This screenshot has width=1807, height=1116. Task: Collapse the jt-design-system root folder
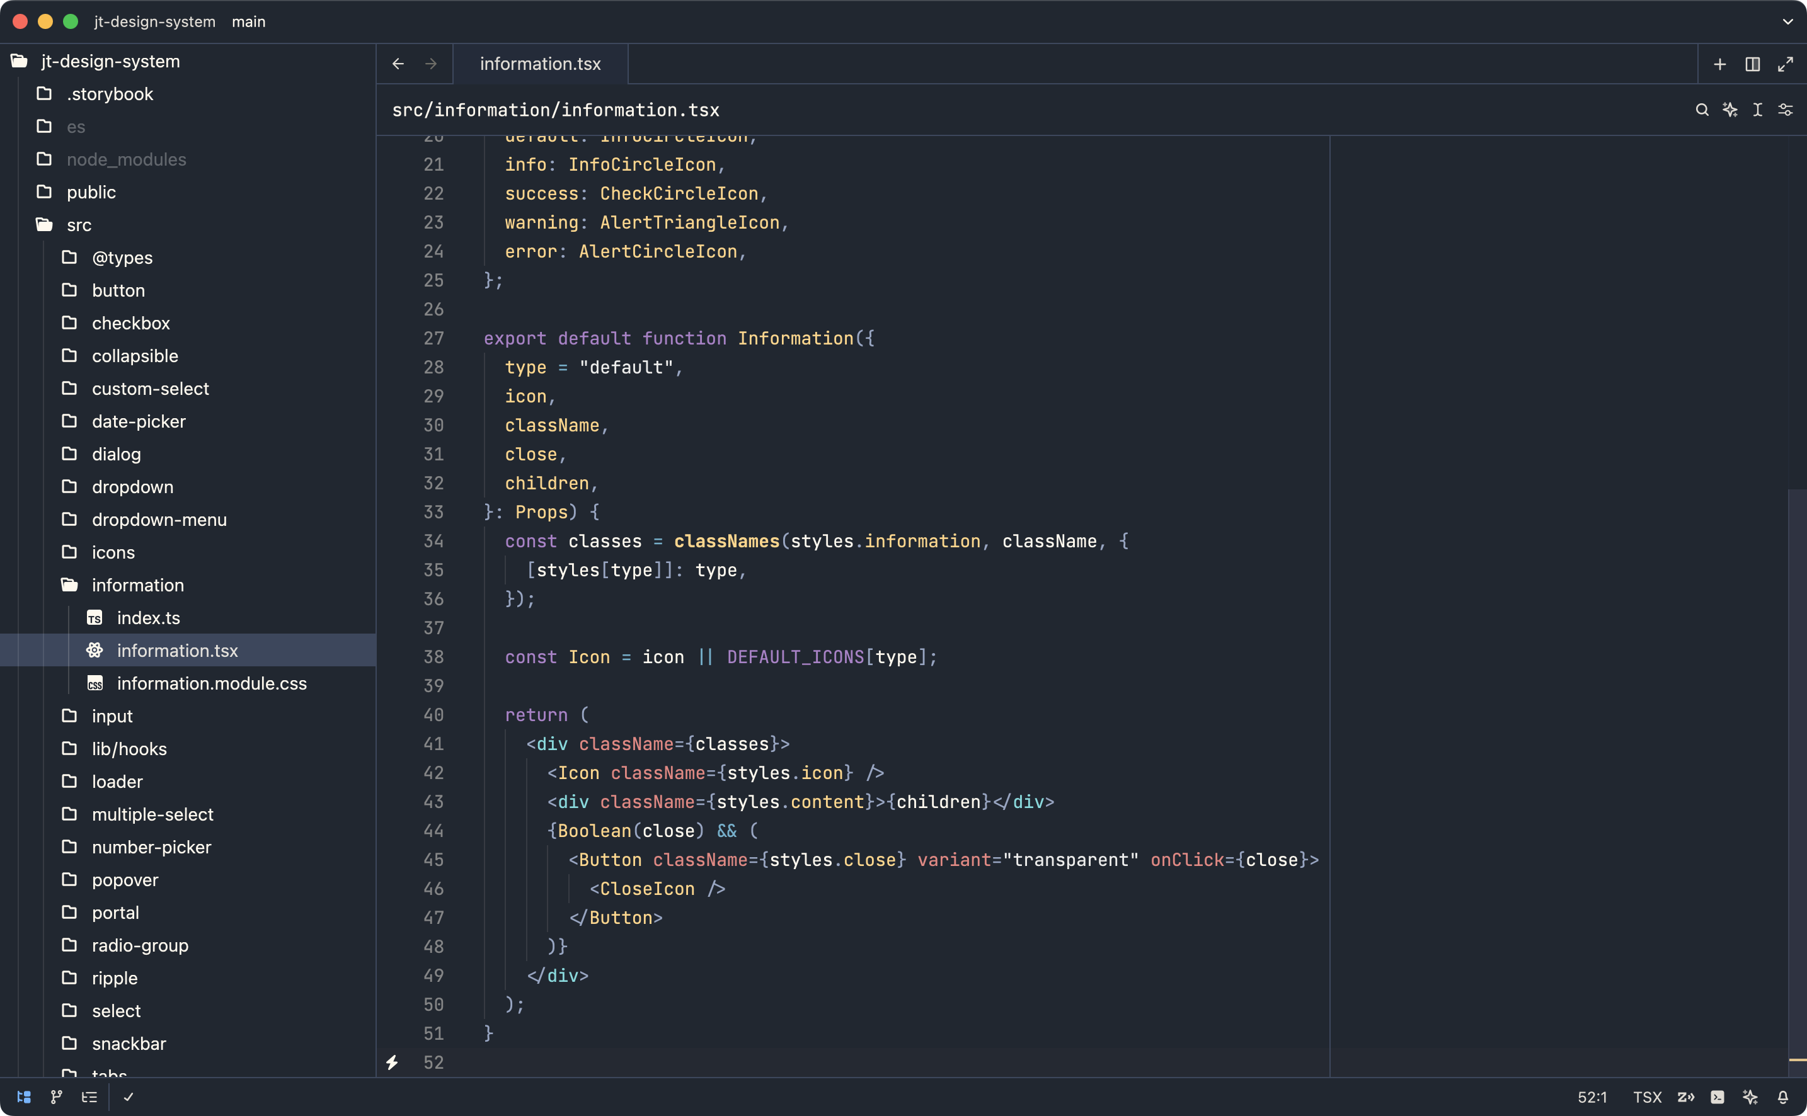[x=188, y=61]
